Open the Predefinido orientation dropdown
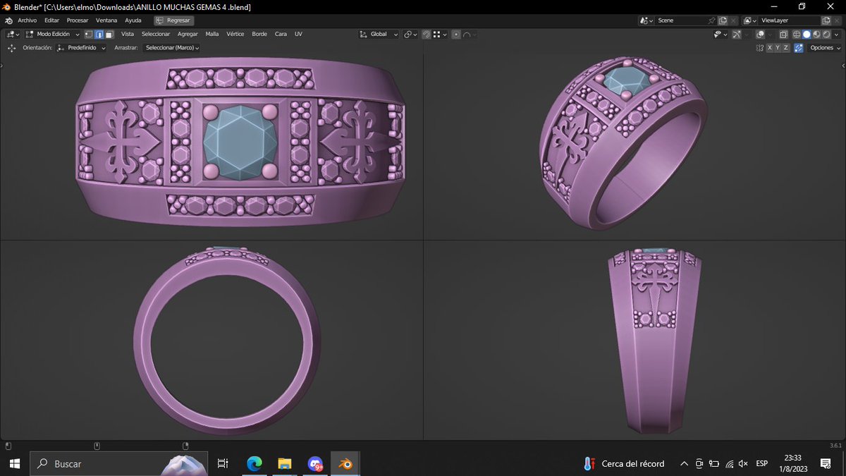Viewport: 846px width, 476px height. [81, 48]
